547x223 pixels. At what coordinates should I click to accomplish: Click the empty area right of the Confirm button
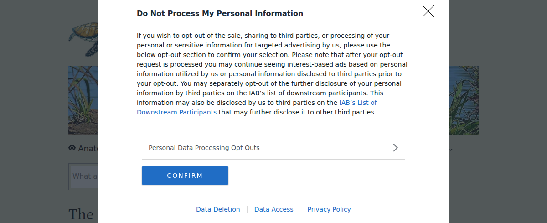coord(319,176)
